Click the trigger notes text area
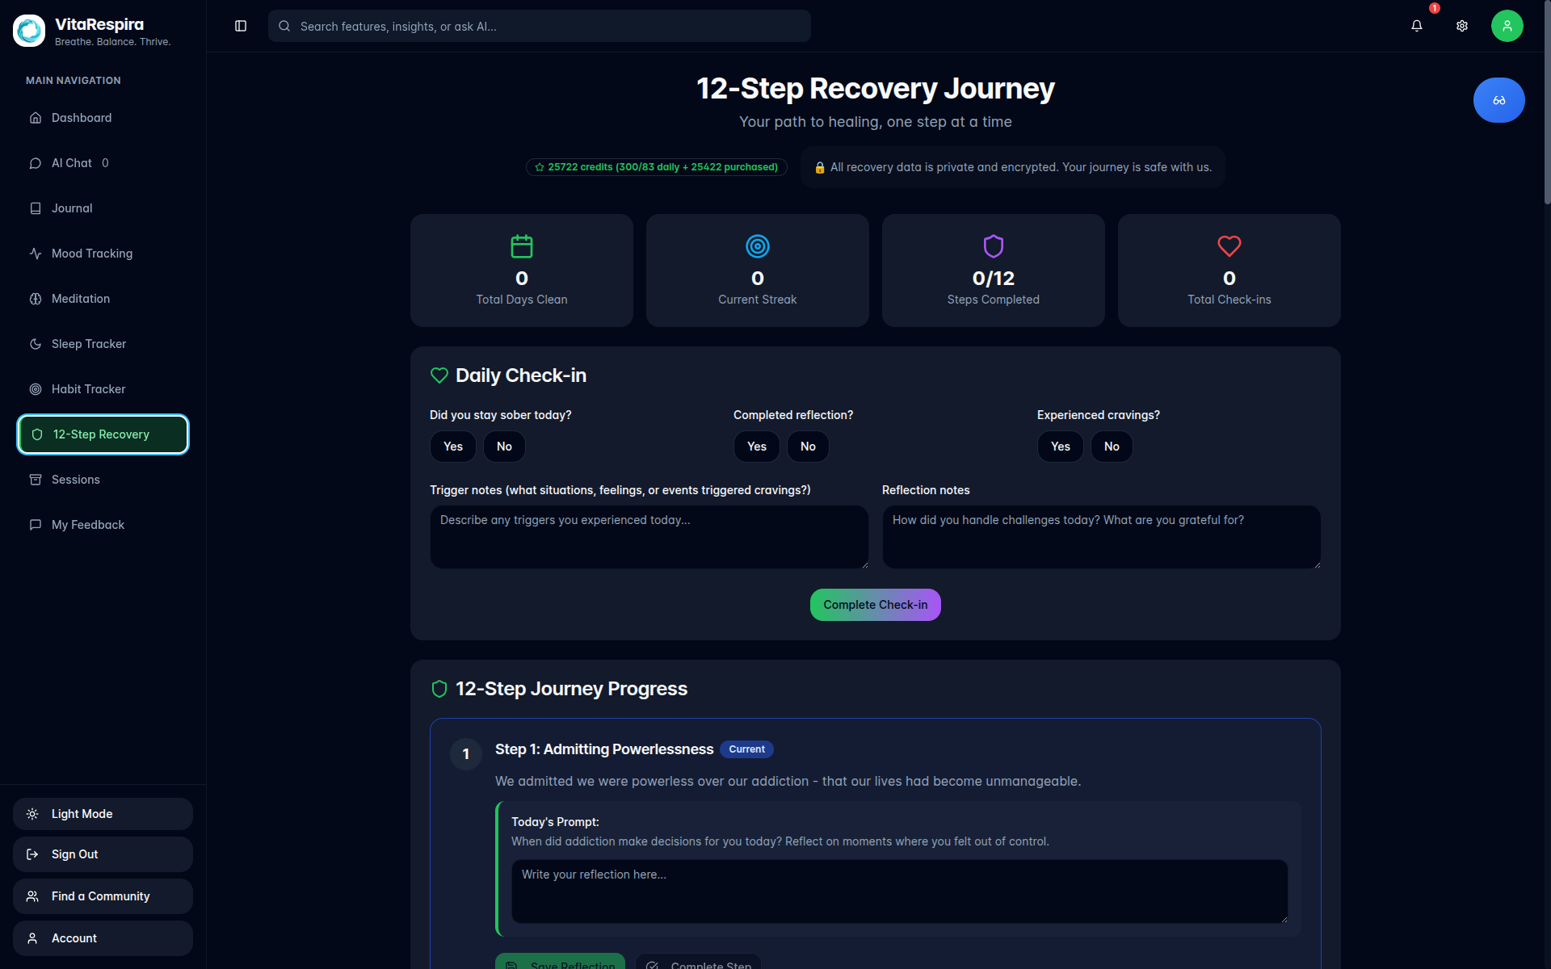The image size is (1551, 969). [x=649, y=537]
